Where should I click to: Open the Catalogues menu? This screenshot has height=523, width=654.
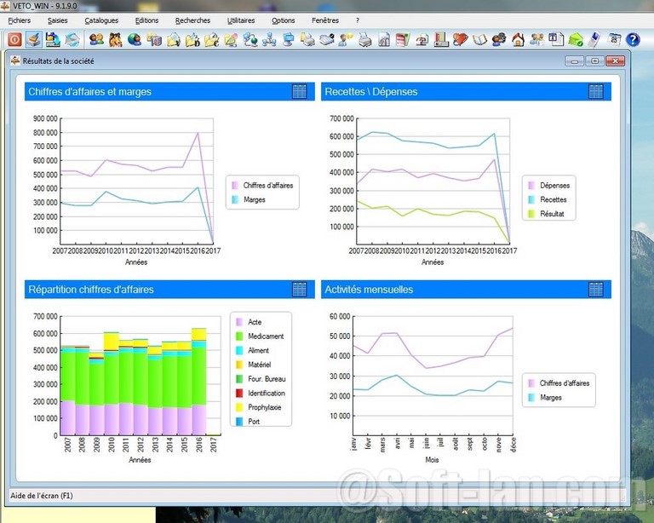click(101, 20)
